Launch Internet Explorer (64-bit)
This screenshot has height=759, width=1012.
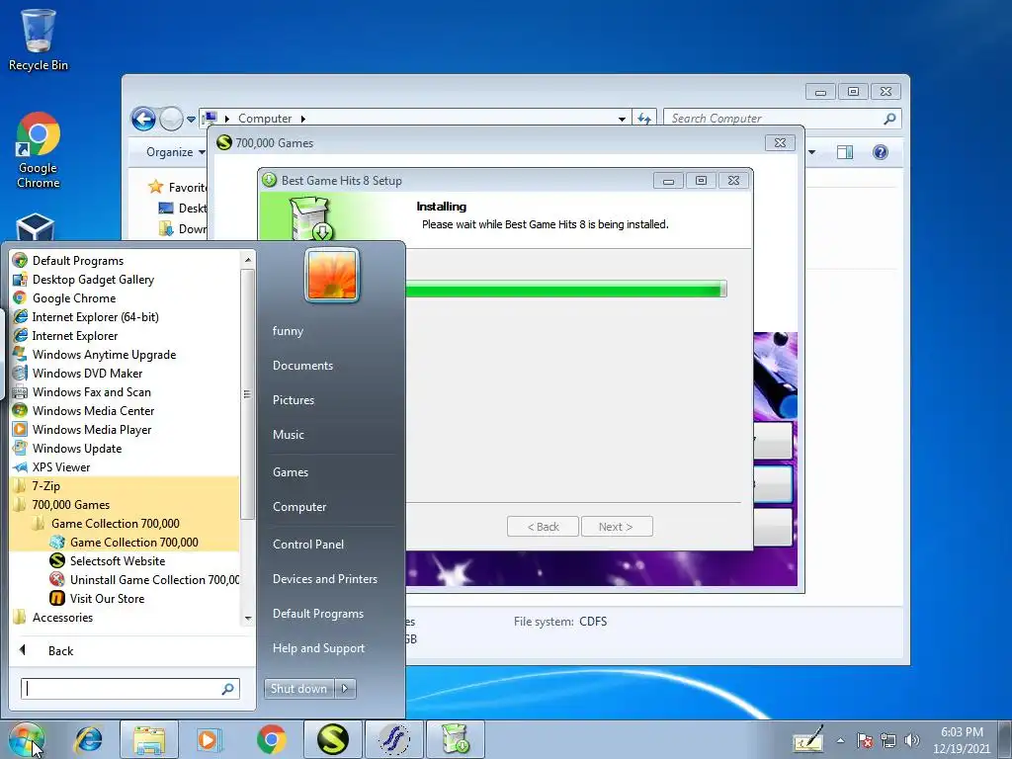(x=85, y=317)
